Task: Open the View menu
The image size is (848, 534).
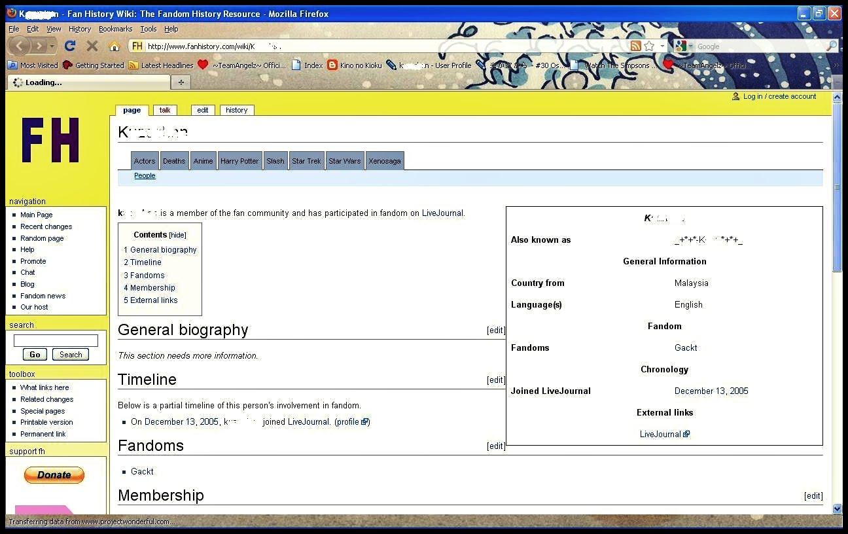Action: pos(54,29)
